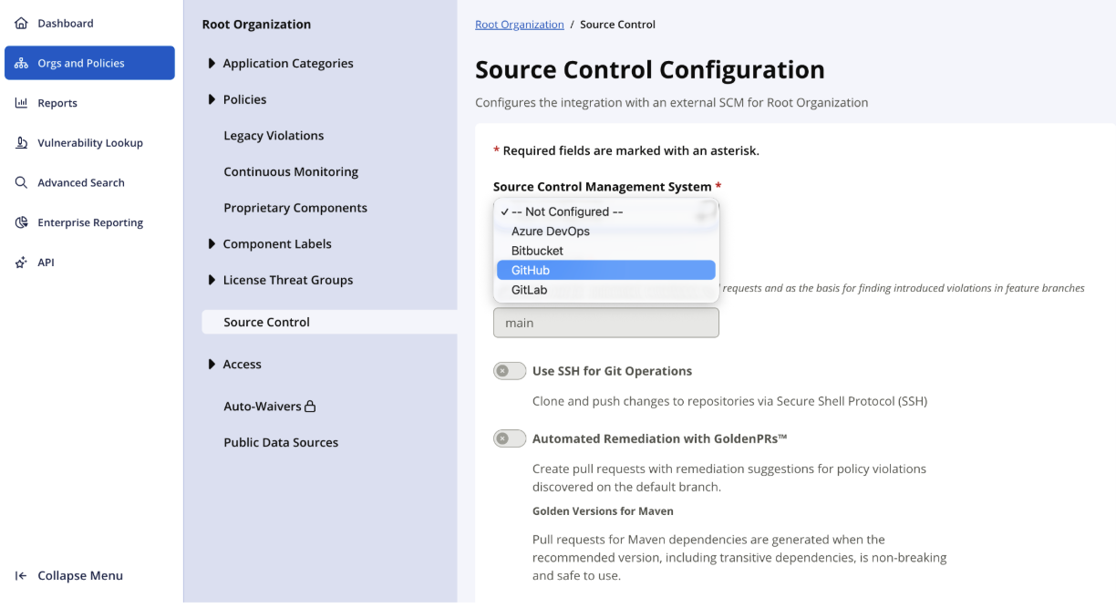This screenshot has height=608, width=1116.
Task: Click the Reports bar chart icon
Action: (x=21, y=103)
